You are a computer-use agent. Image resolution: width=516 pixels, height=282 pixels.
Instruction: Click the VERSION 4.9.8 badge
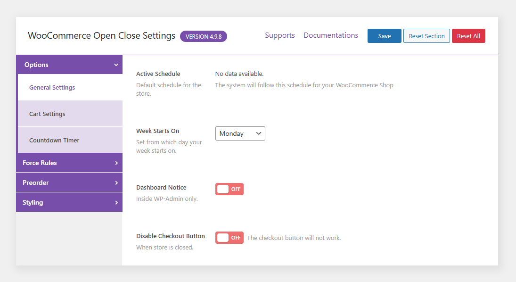203,36
